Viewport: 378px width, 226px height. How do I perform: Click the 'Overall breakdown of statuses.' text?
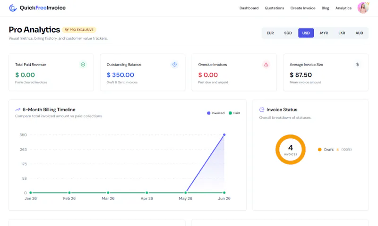pyautogui.click(x=285, y=117)
